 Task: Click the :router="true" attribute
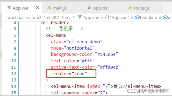[69, 74]
